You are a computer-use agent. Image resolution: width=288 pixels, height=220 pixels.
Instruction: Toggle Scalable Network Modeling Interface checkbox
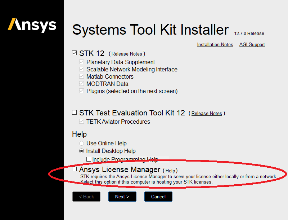82,69
